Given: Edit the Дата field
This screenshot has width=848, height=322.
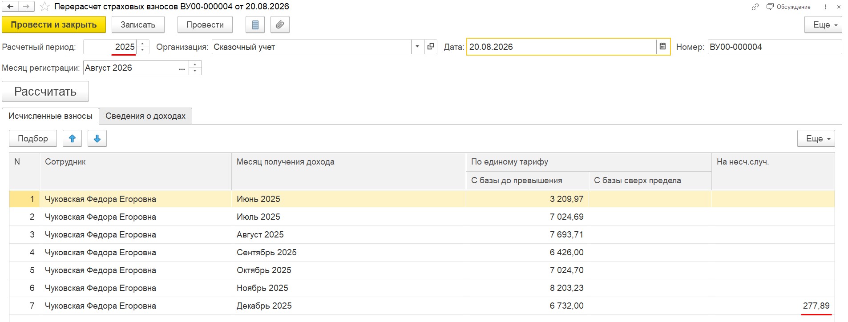Looking at the screenshot, I should coord(561,47).
